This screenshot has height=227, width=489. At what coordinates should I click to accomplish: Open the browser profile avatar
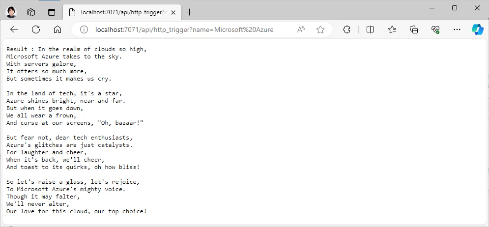tap(11, 12)
